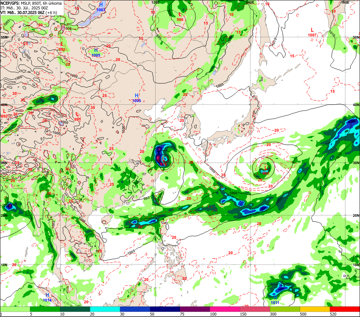
Task: Click the 160E longitude label
Action: coord(345,2)
